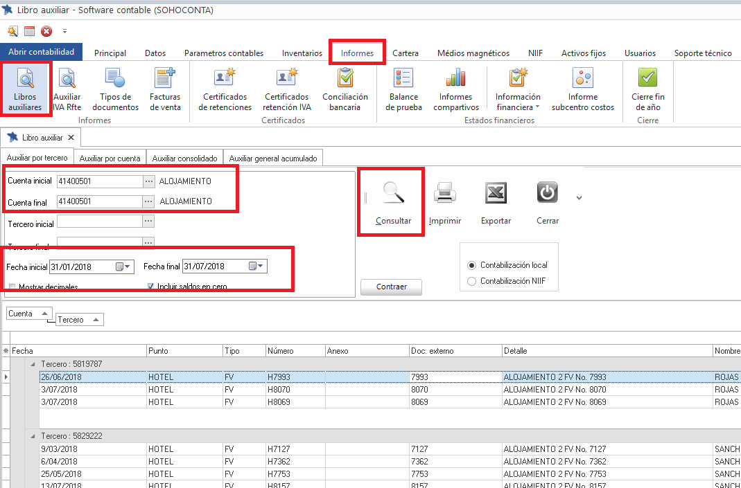Click the Facturas de venta icon
Screen dimensions: 741x488
click(165, 89)
